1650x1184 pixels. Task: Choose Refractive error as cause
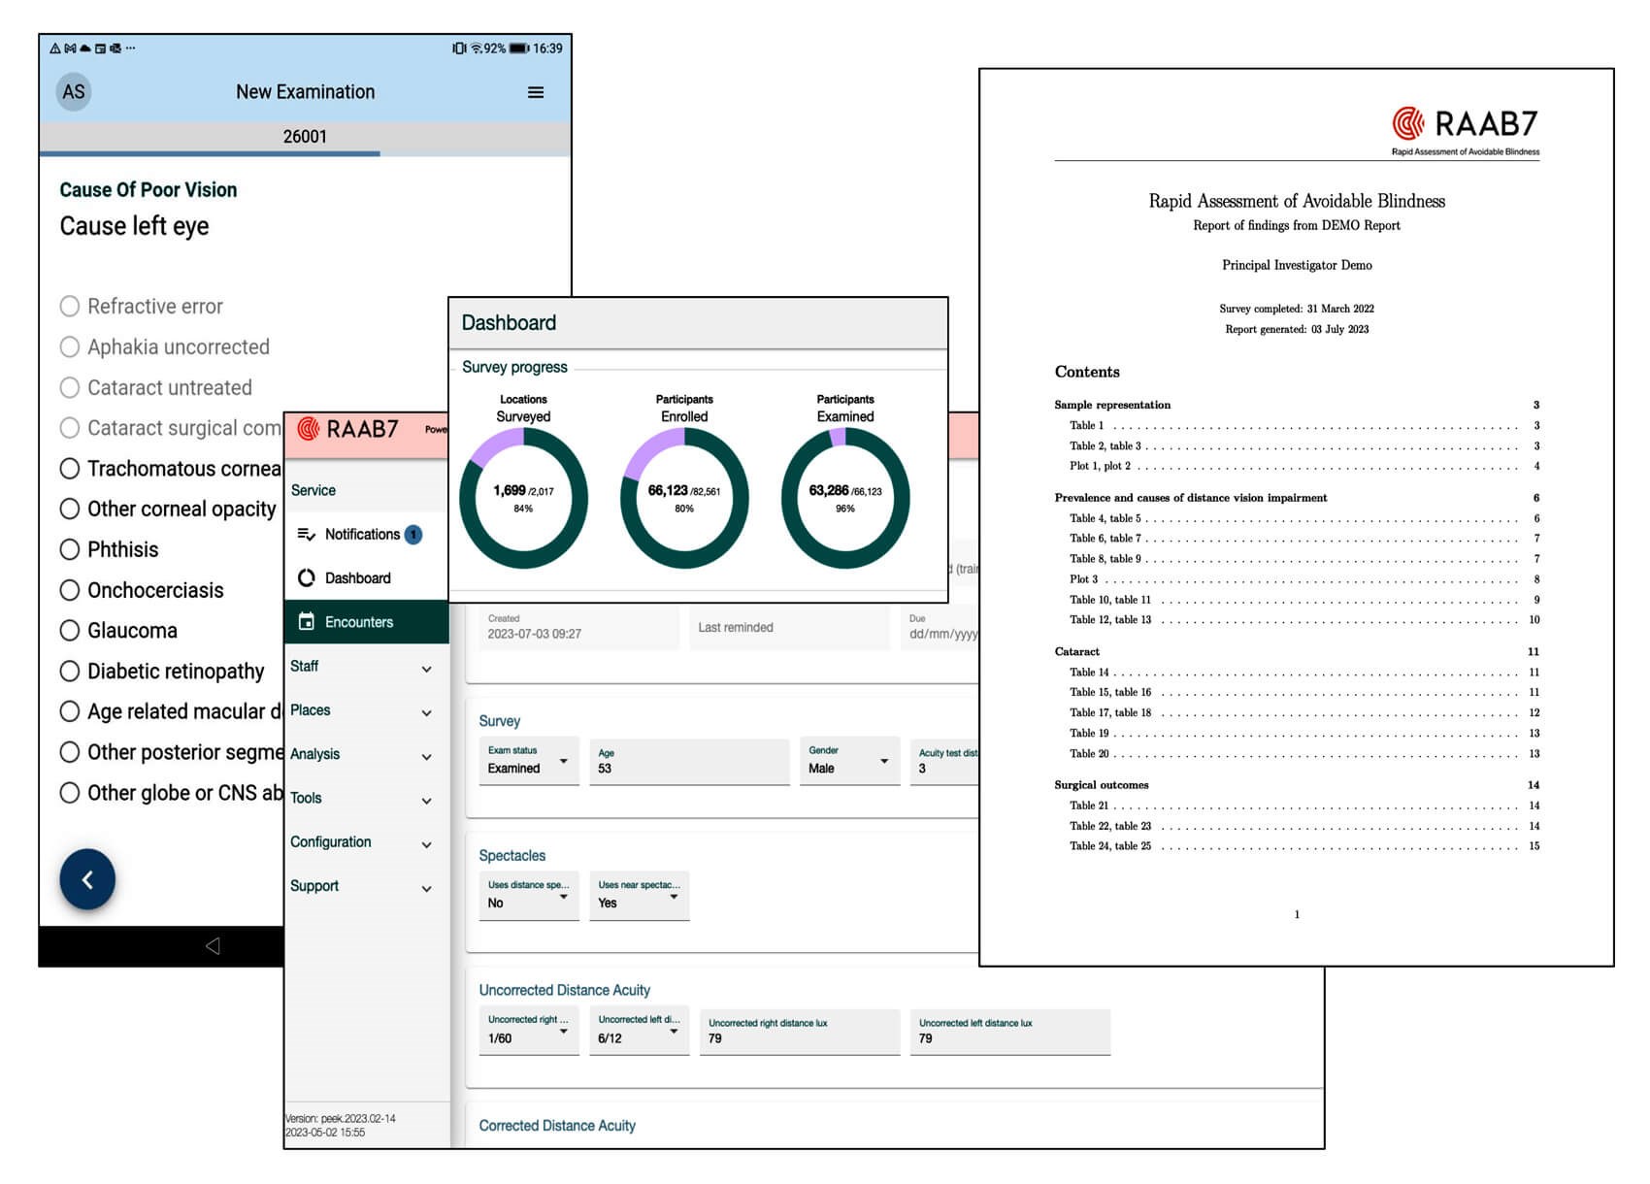70,307
